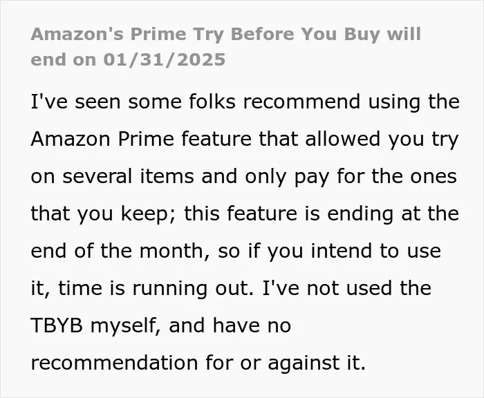Click the phrase "this feature is ending"
484x398 pixels.
pyautogui.click(x=288, y=214)
